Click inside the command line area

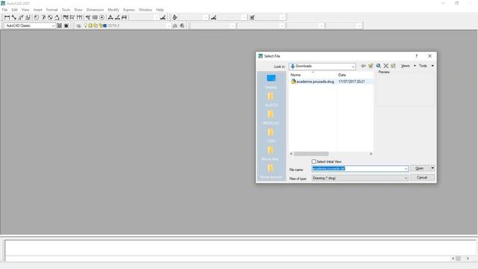click(x=240, y=247)
